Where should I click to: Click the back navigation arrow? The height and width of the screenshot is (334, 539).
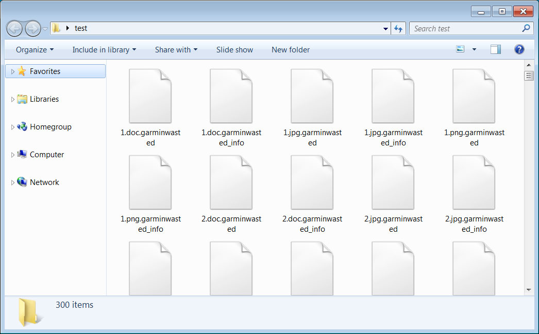pos(14,28)
